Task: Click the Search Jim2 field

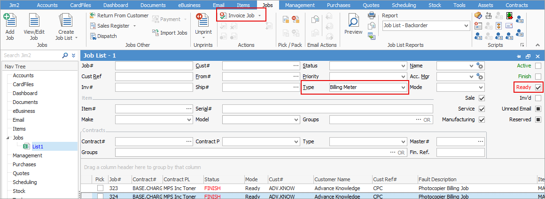Action: (x=31, y=55)
